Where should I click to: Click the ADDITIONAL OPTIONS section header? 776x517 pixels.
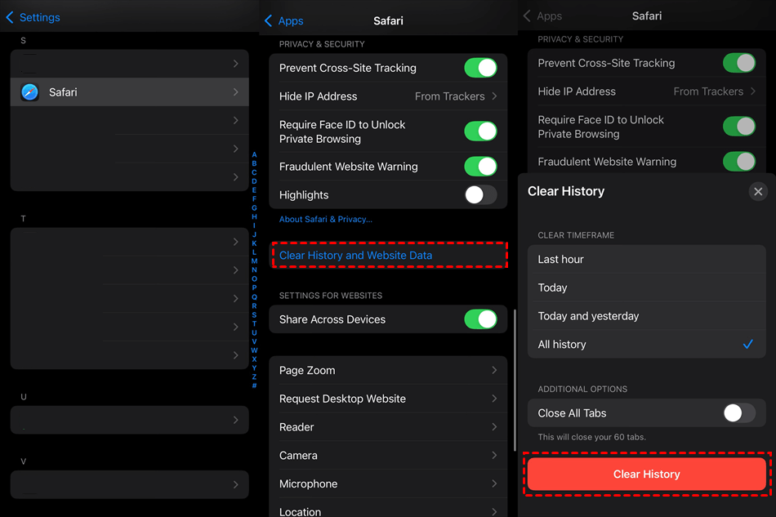(x=582, y=389)
